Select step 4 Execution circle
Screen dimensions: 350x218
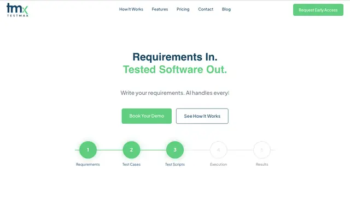pyautogui.click(x=218, y=150)
